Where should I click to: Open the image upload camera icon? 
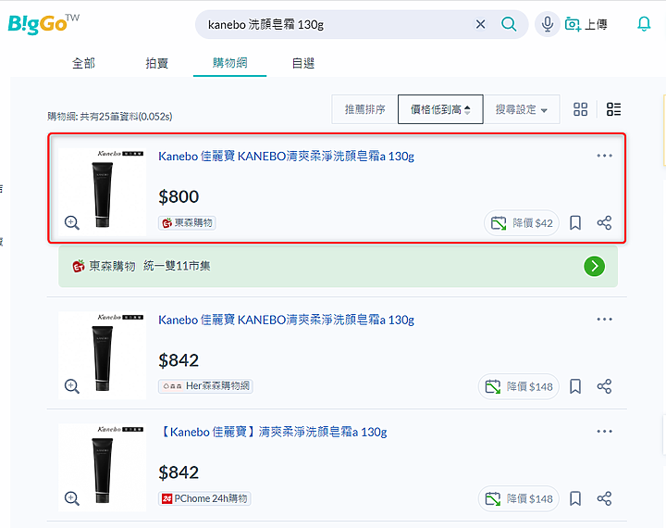573,24
